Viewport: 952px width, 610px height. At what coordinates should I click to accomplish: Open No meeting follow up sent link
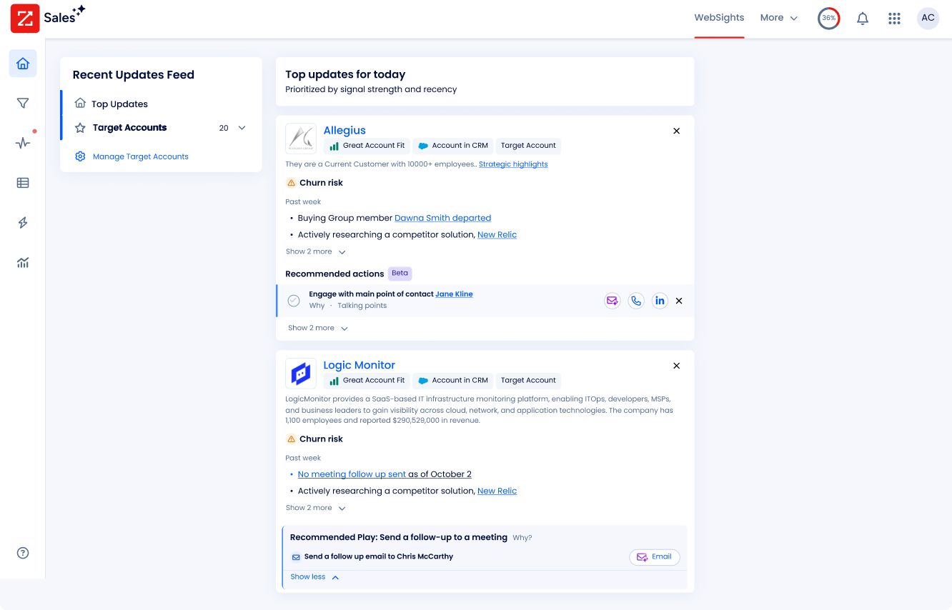click(x=352, y=474)
